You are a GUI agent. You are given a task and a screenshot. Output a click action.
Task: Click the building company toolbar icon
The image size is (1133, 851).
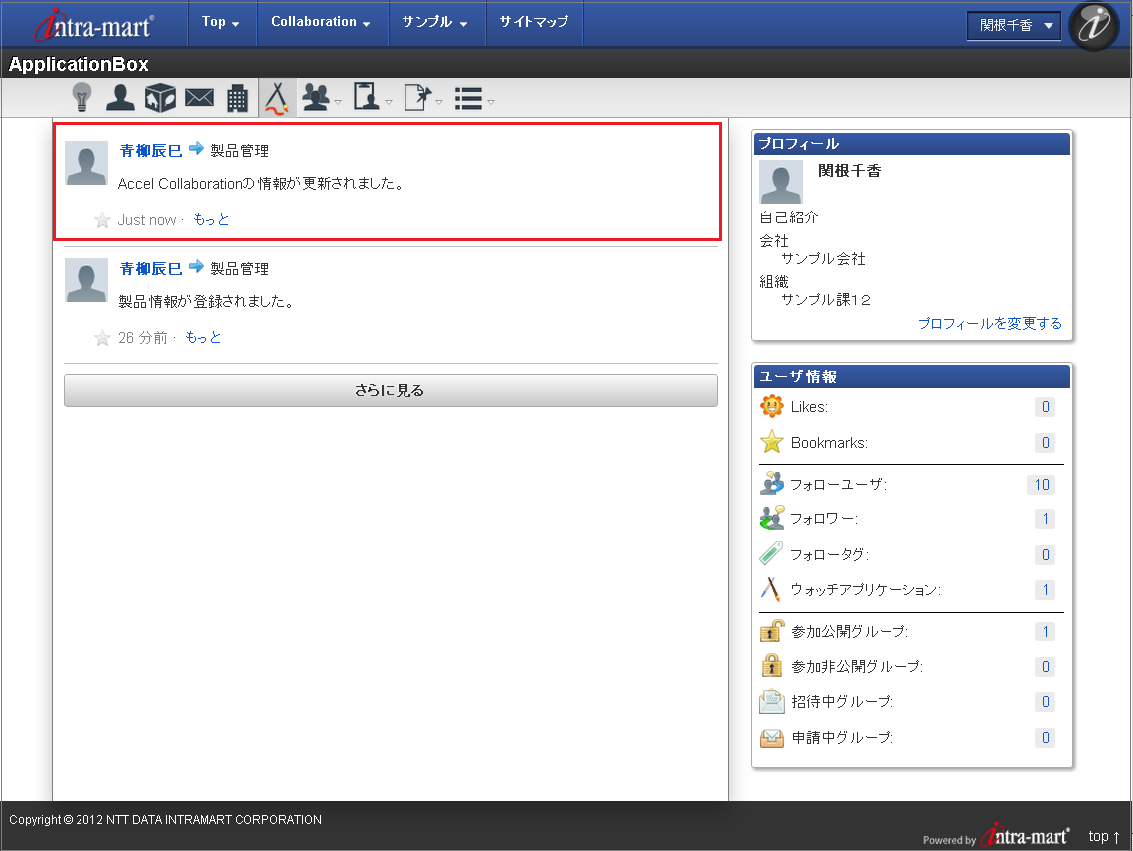238,98
